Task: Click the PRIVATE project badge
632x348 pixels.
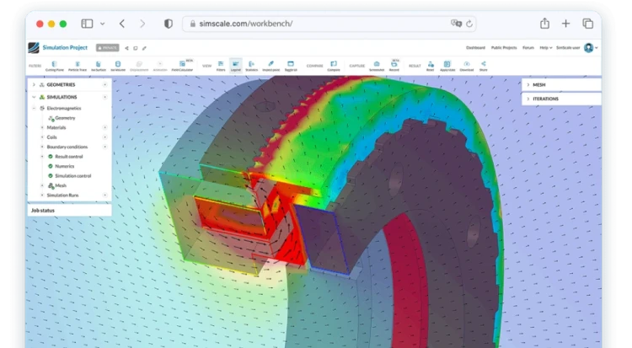Action: [107, 47]
